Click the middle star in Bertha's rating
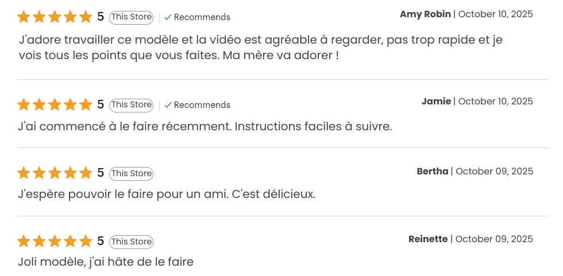 pos(55,173)
